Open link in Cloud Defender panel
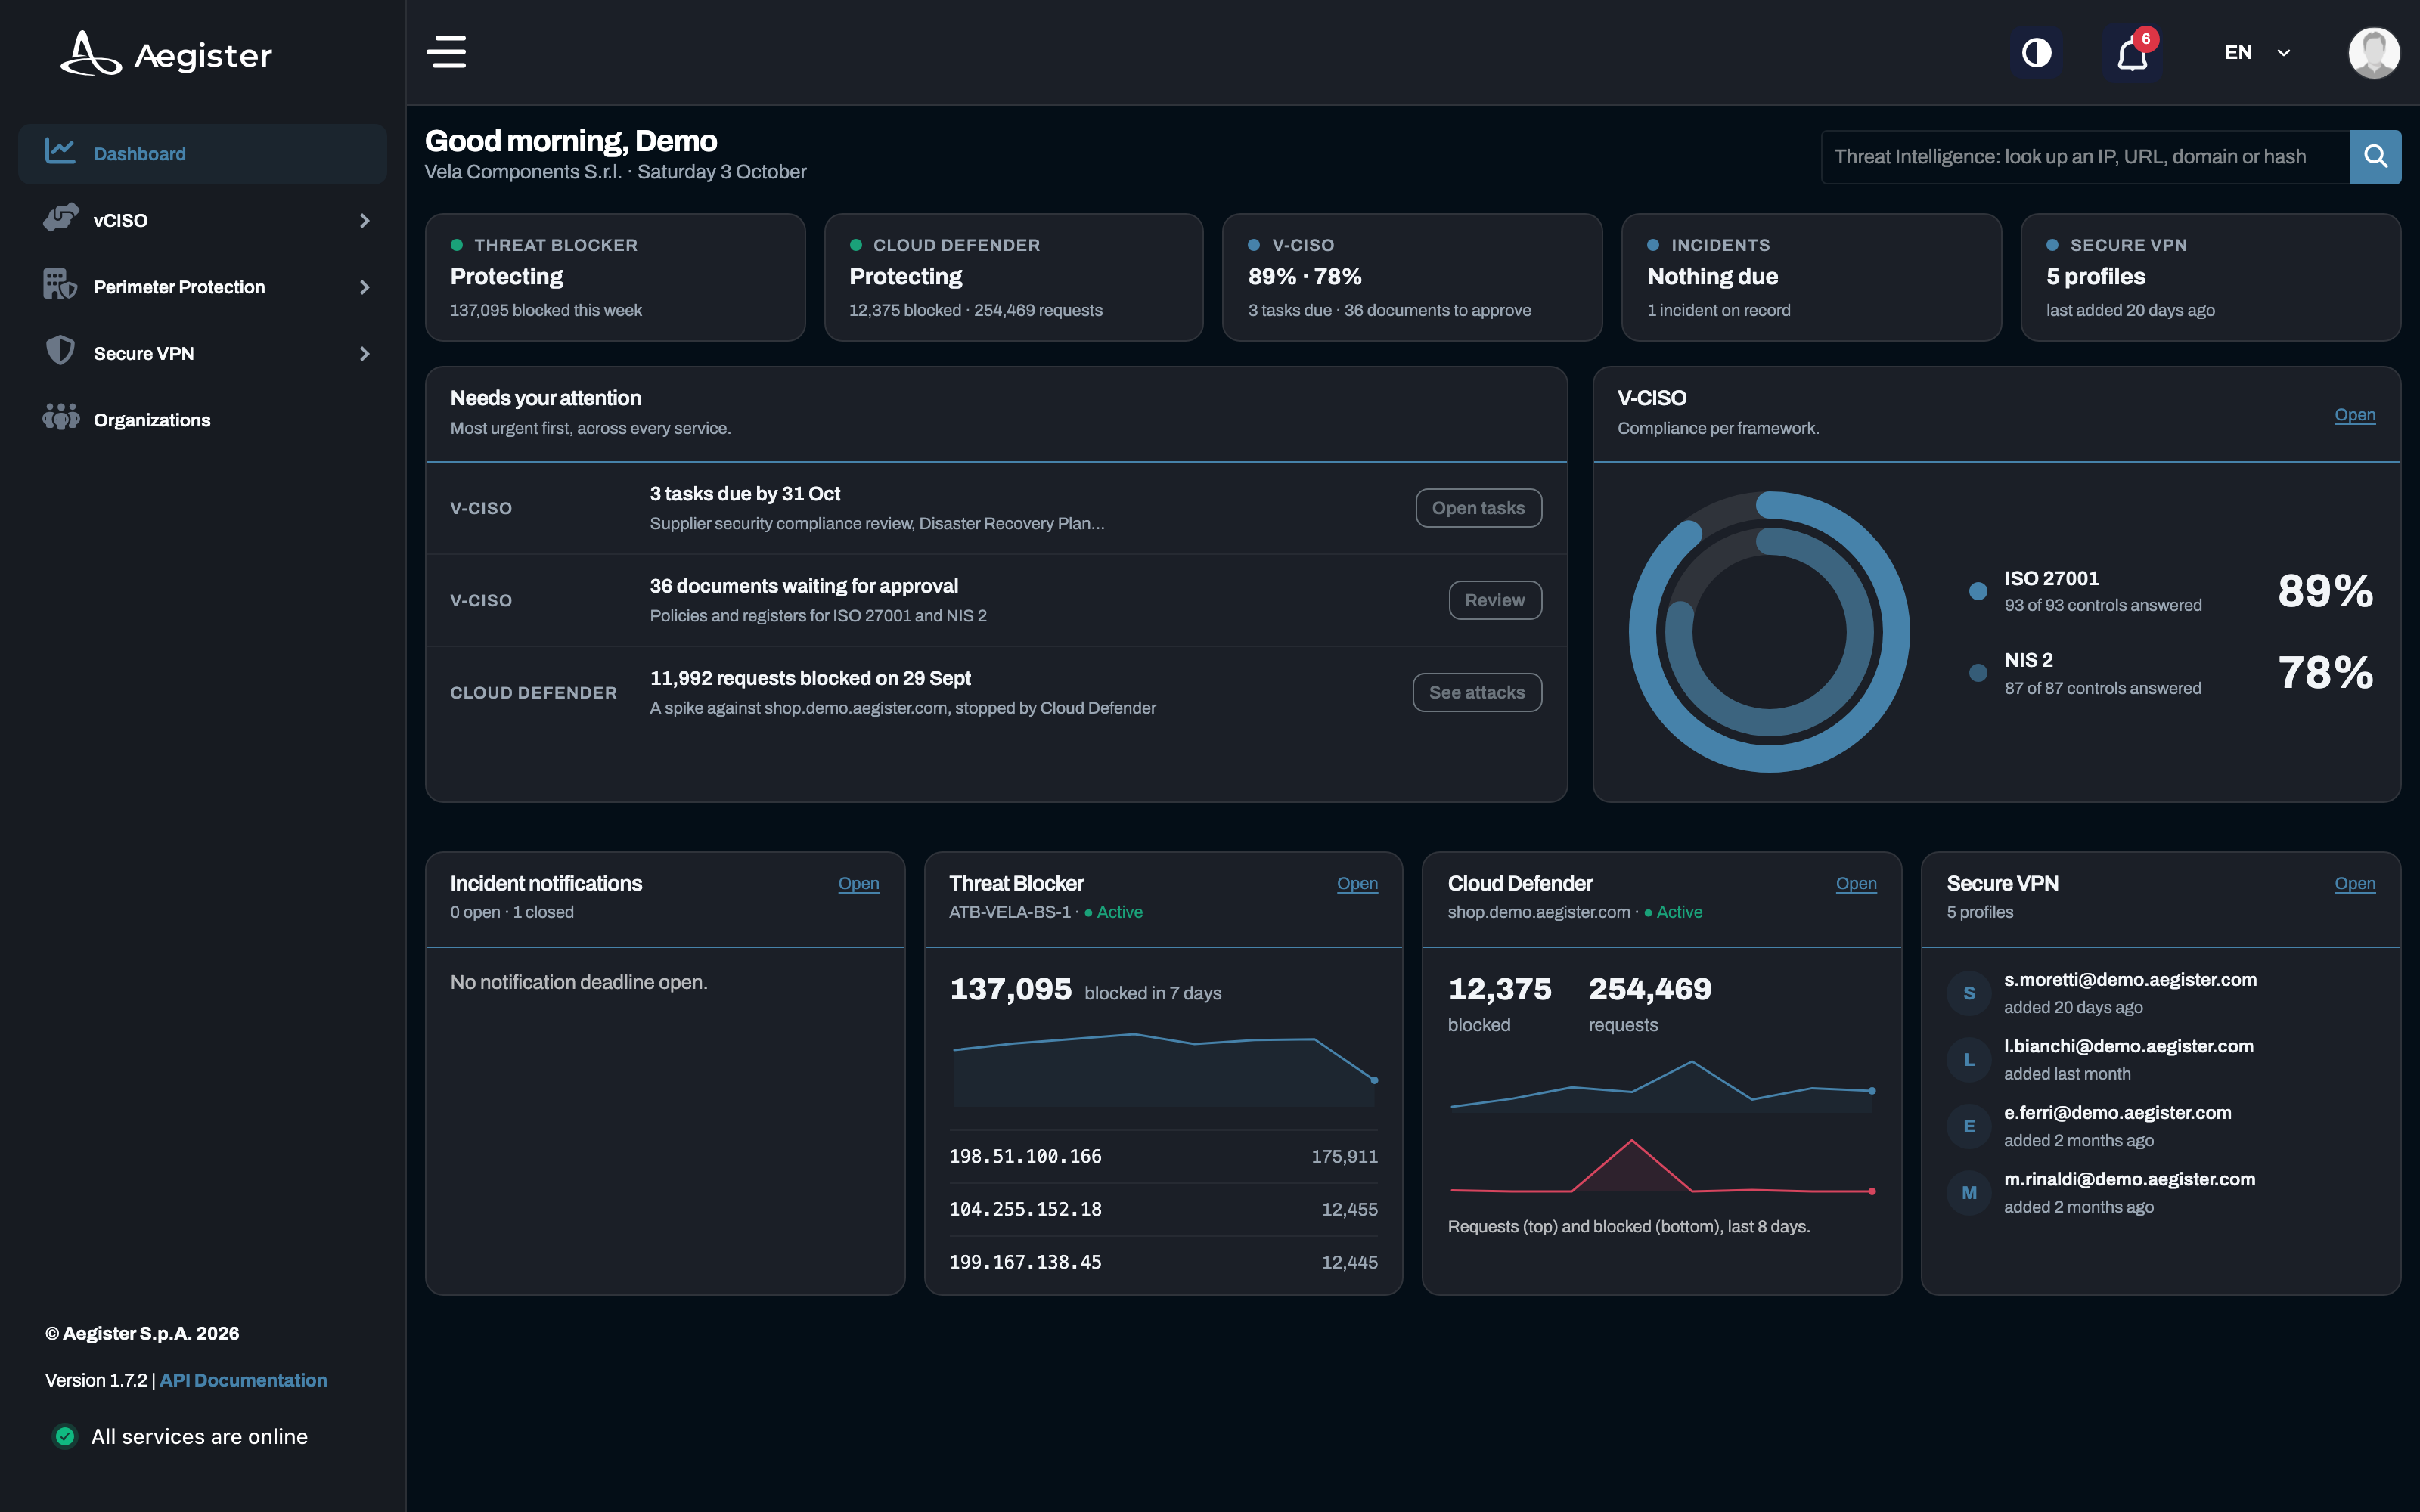Image resolution: width=2420 pixels, height=1512 pixels. coord(1856,883)
